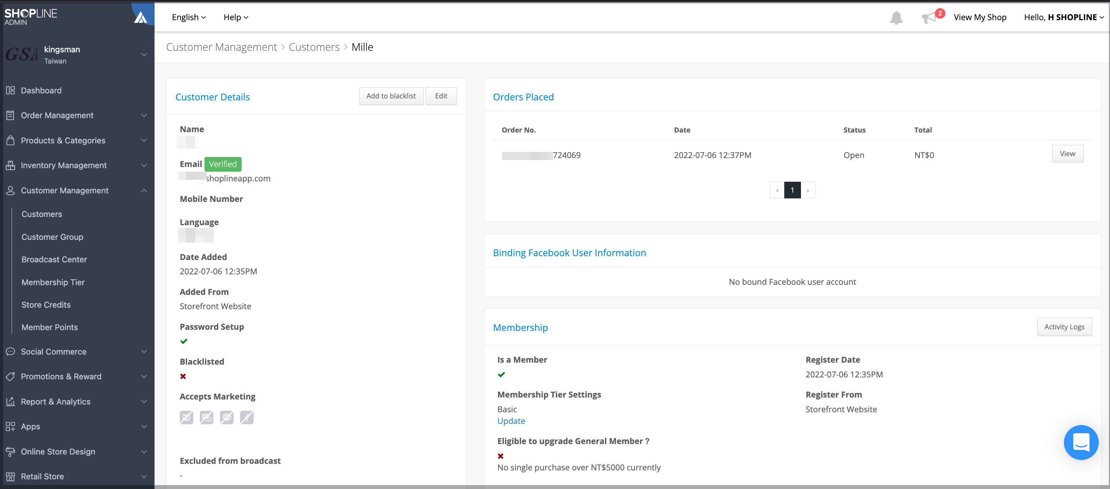This screenshot has height=489, width=1110.
Task: Open Customer Group submenu item
Action: (53, 237)
